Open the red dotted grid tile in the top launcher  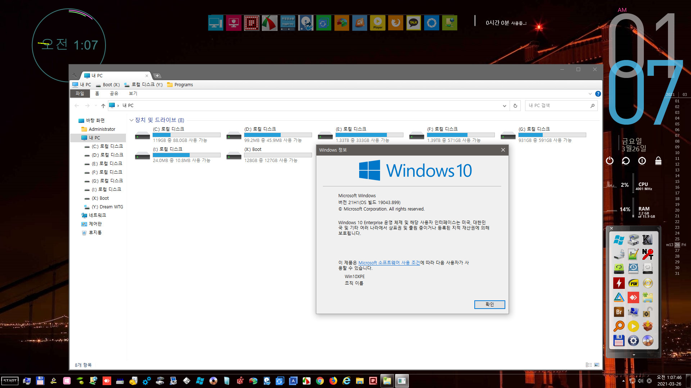pyautogui.click(x=252, y=23)
